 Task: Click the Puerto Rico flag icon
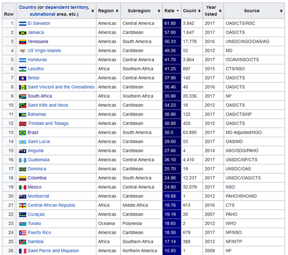(x=22, y=233)
